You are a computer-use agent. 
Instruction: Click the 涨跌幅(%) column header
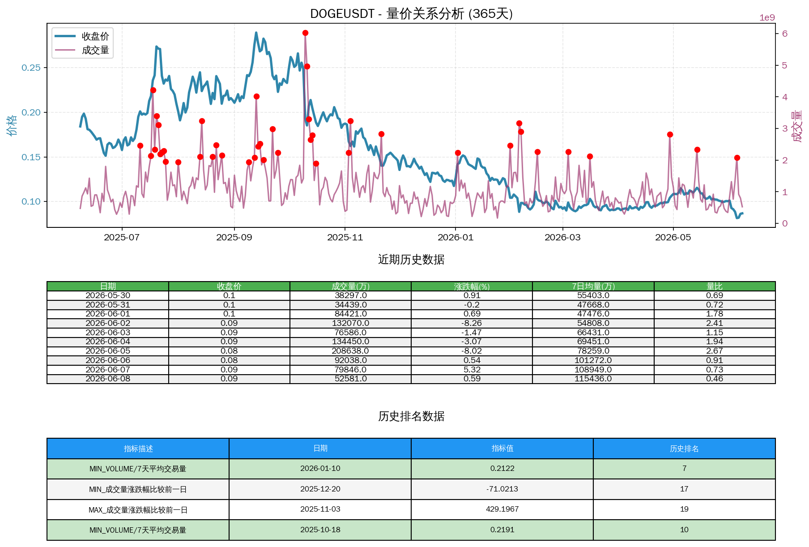pyautogui.click(x=472, y=286)
